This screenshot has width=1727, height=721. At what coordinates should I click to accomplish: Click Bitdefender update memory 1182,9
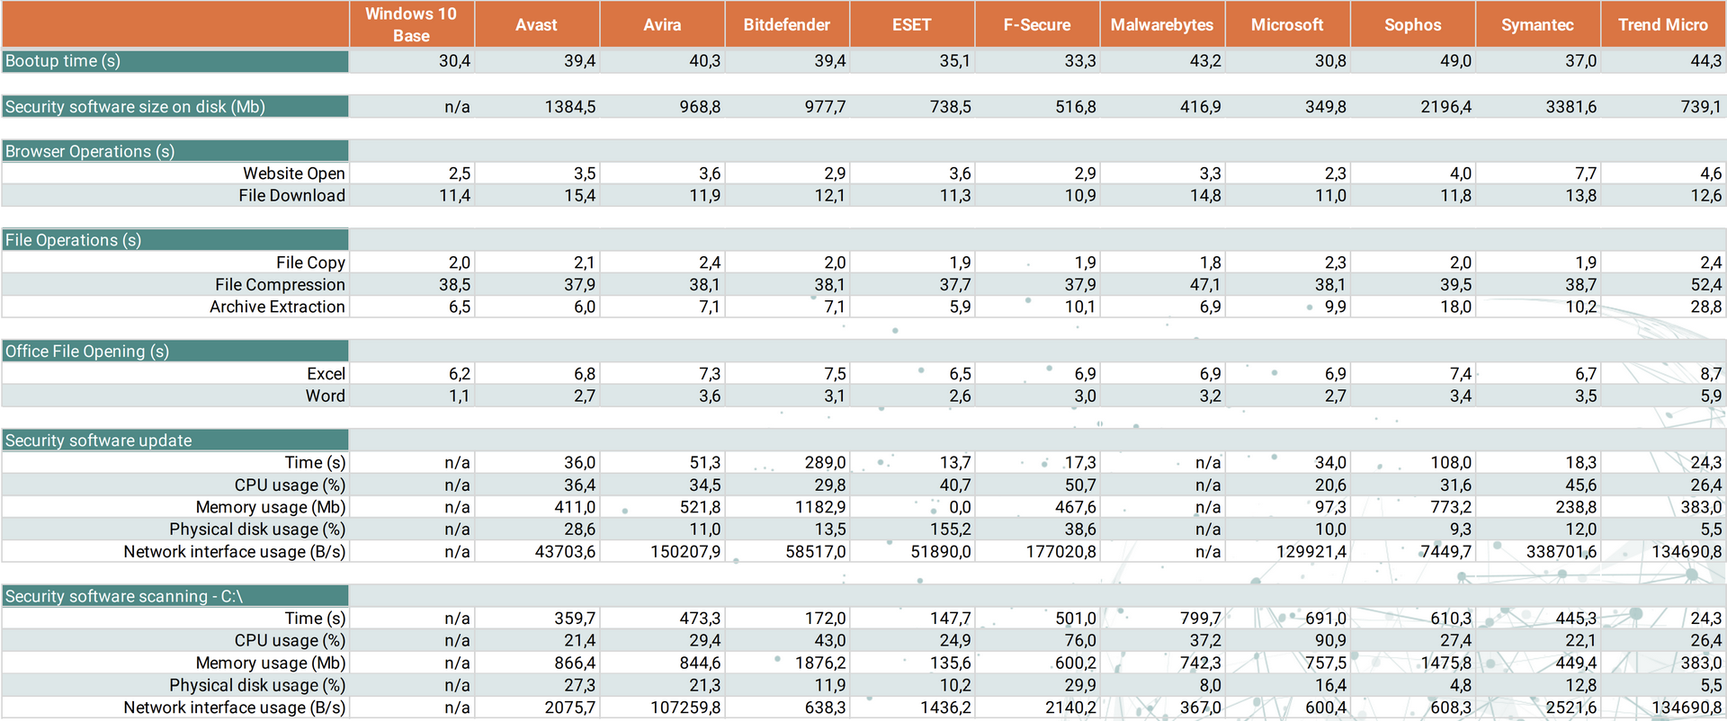[820, 507]
